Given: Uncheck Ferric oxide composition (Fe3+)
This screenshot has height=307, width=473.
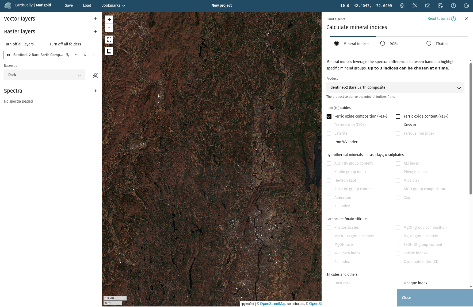Looking at the screenshot, I should pos(329,116).
